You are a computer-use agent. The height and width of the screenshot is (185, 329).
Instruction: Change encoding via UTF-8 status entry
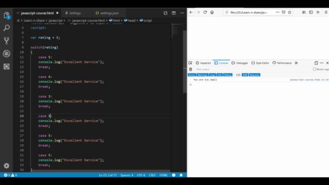coord(141,175)
